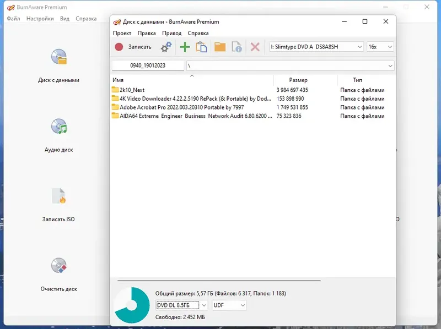
Task: Click size value 1 749 531 855
Action: (x=292, y=107)
